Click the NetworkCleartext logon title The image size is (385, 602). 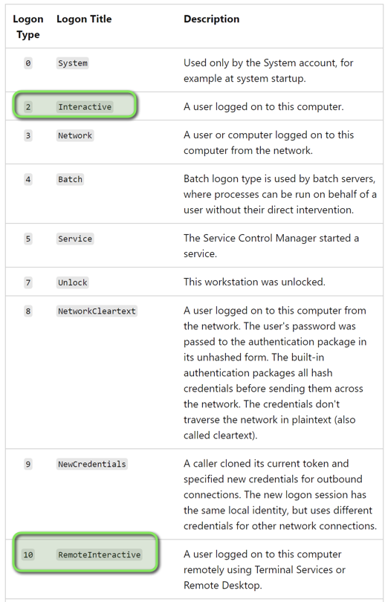coord(97,311)
